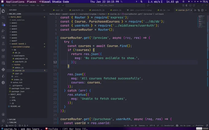Toggle the secondary side bar layout icon
The width and height of the screenshot is (209, 130).
click(x=194, y=6)
